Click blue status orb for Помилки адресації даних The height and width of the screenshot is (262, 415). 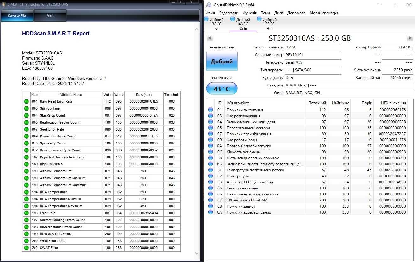point(211,212)
